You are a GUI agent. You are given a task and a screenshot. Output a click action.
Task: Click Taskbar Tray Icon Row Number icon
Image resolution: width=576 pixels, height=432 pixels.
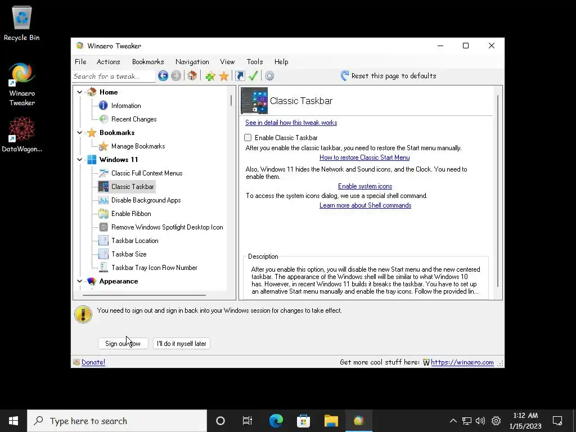103,268
